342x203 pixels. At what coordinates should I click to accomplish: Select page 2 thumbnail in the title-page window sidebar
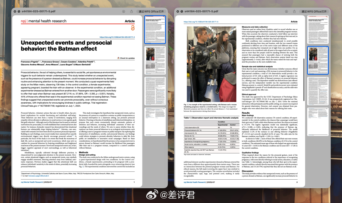point(155,59)
